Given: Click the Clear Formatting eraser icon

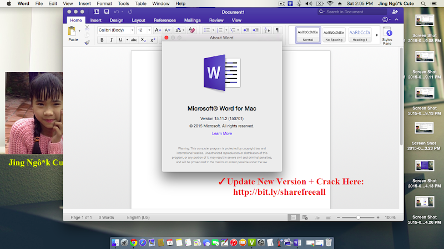Looking at the screenshot, I should [191, 30].
